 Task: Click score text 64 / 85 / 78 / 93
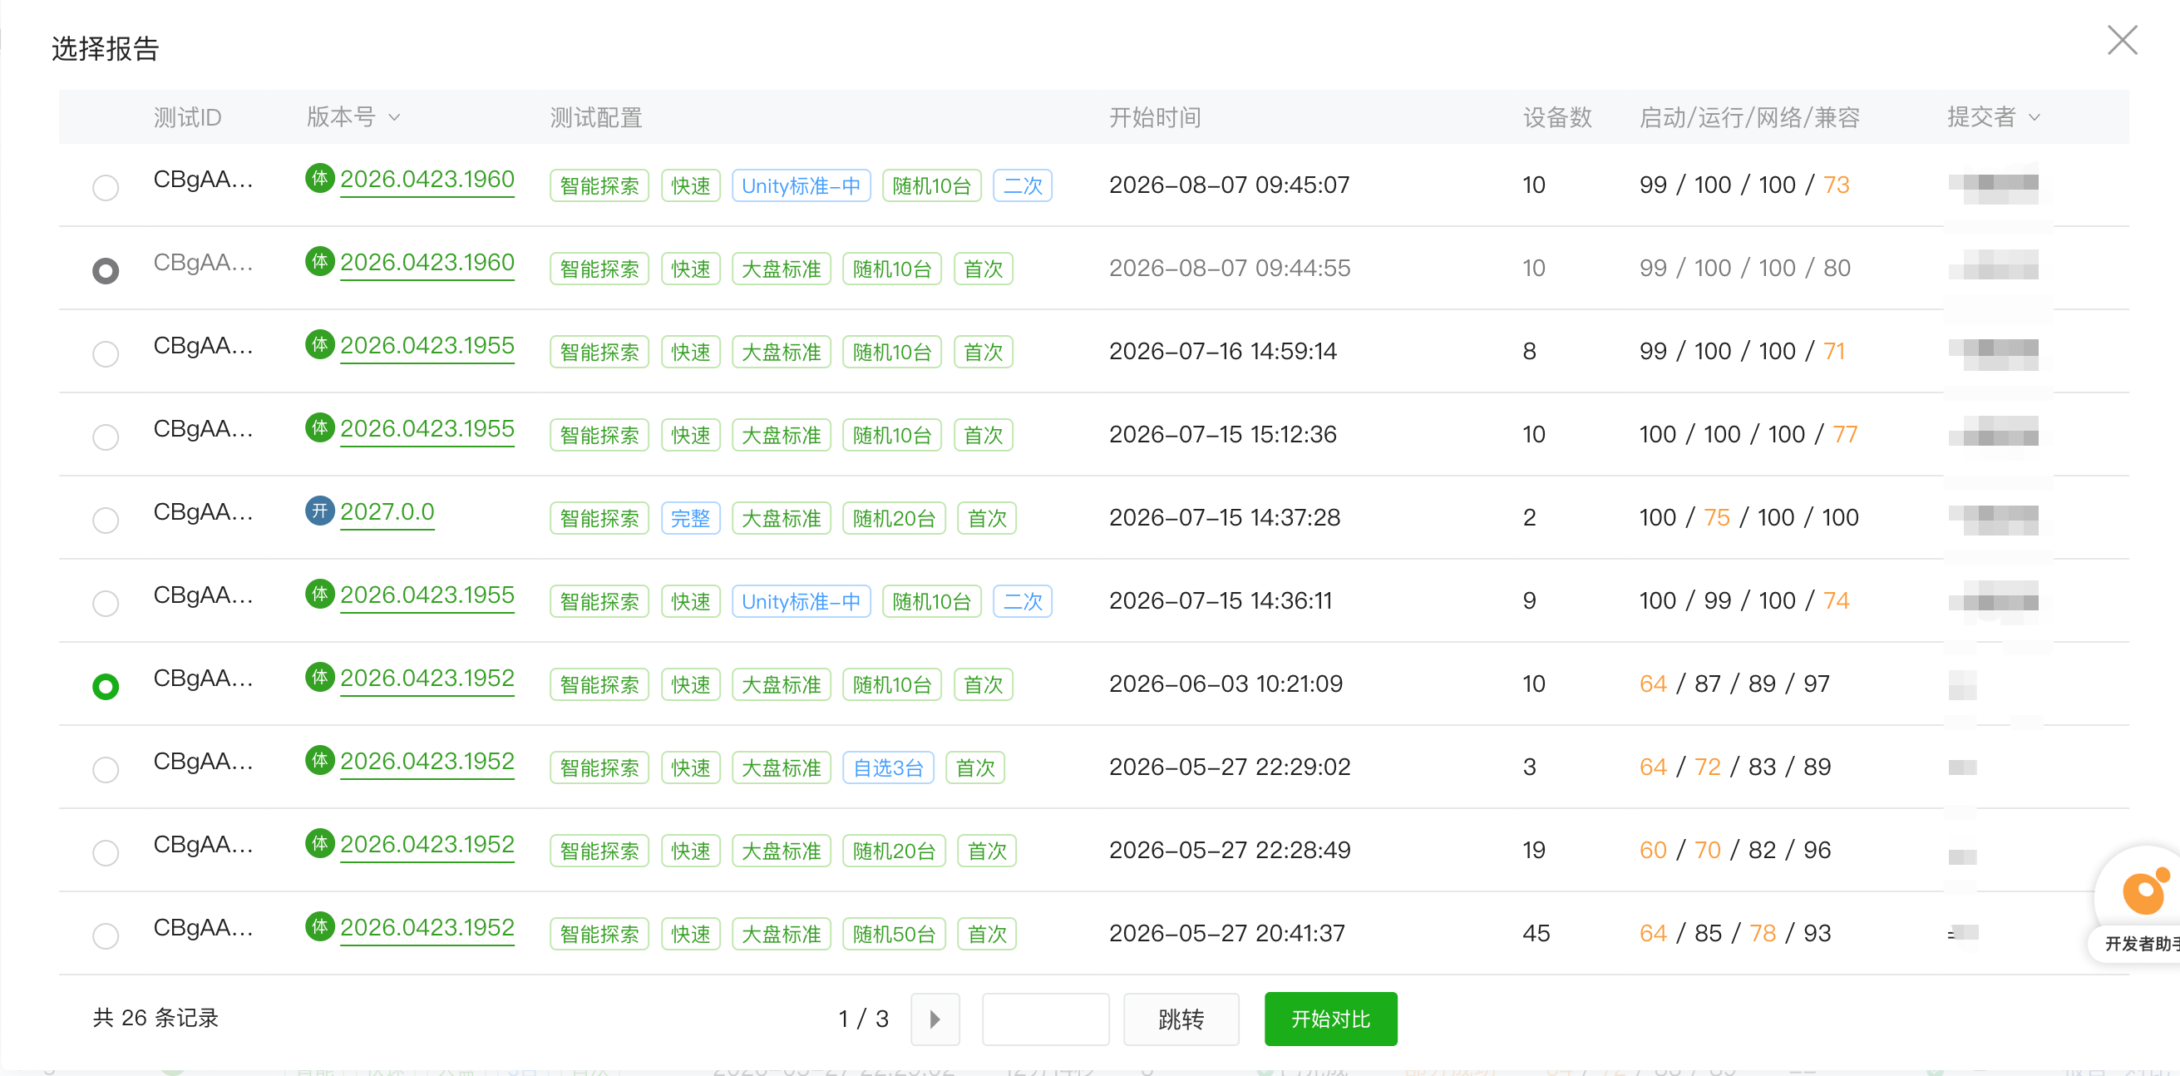click(x=1735, y=933)
